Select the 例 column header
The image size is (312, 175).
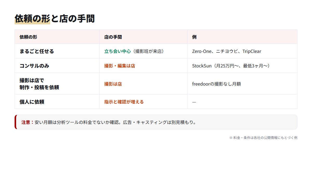click(x=242, y=37)
